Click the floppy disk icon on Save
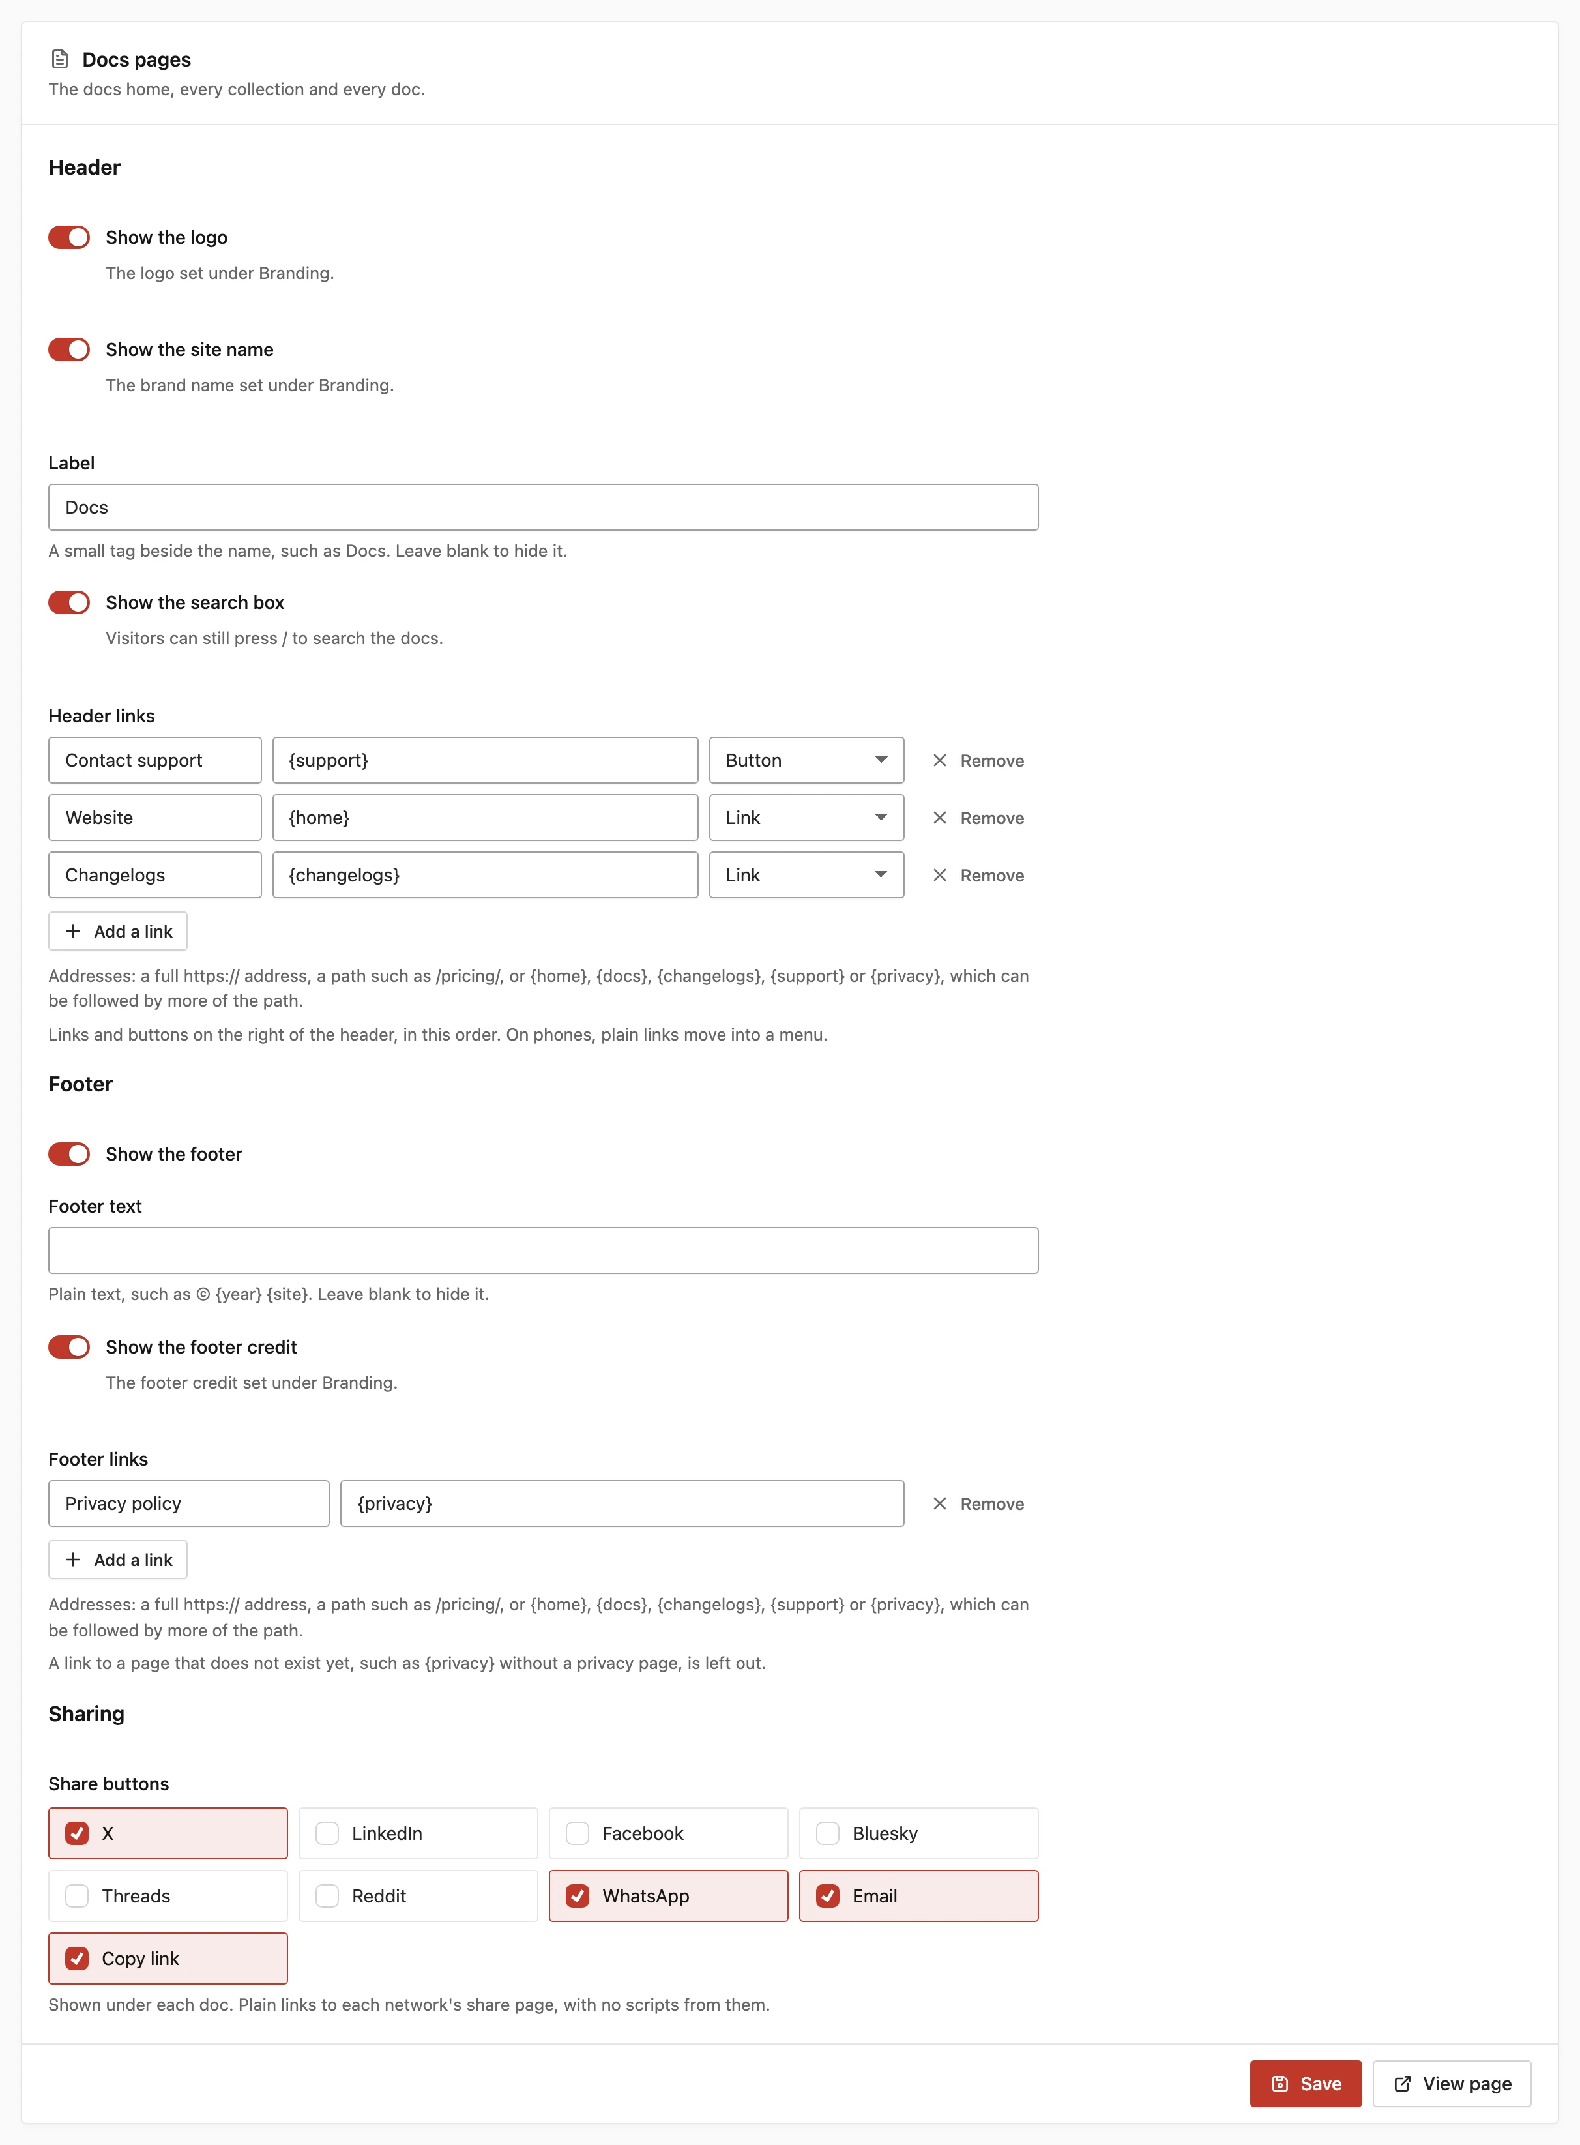 tap(1280, 2084)
